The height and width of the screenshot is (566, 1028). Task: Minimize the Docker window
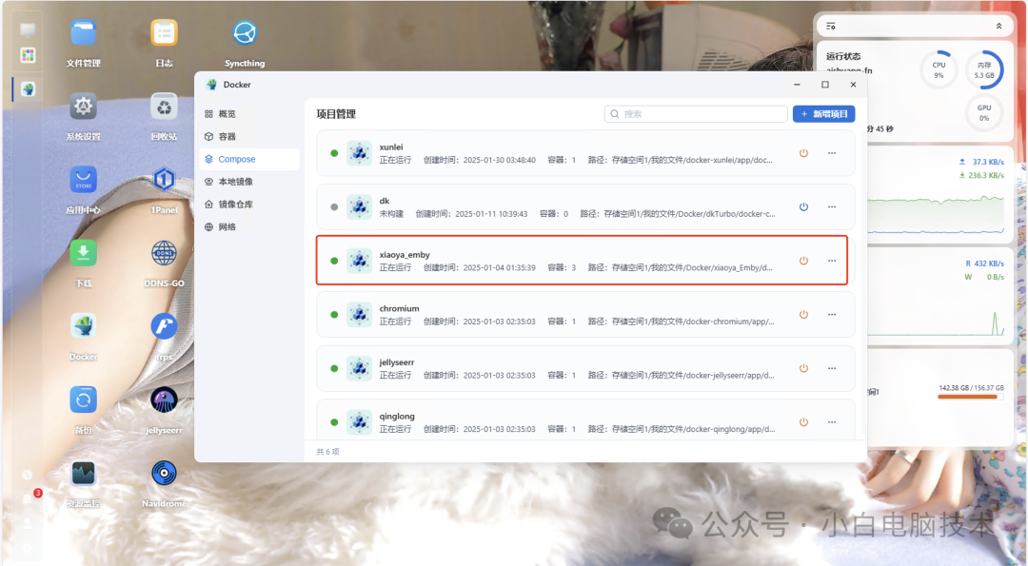pyautogui.click(x=798, y=85)
